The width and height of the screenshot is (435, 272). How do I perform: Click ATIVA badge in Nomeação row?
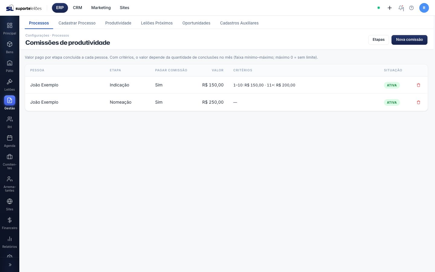pyautogui.click(x=392, y=102)
